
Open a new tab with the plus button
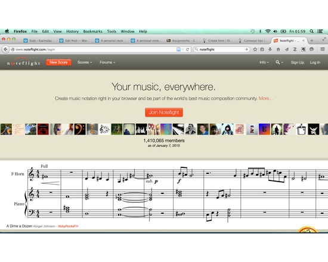click(312, 40)
